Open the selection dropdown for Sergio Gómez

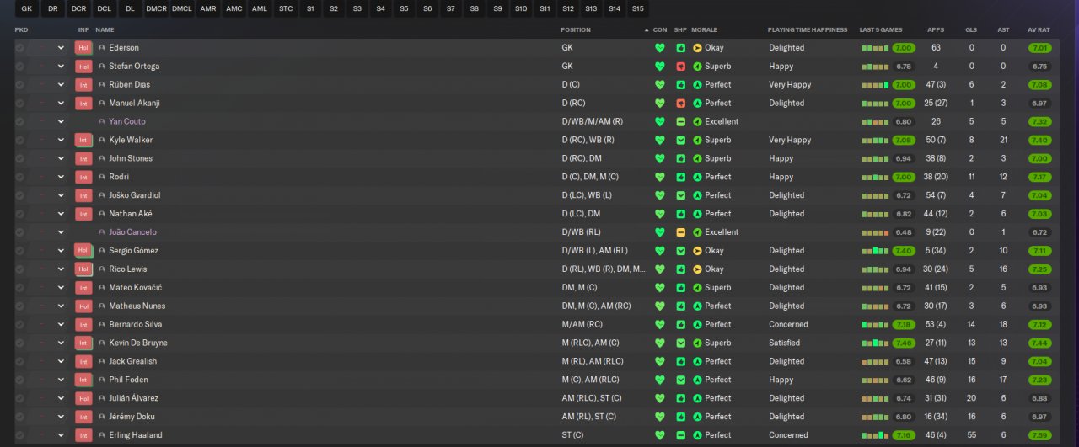point(61,251)
